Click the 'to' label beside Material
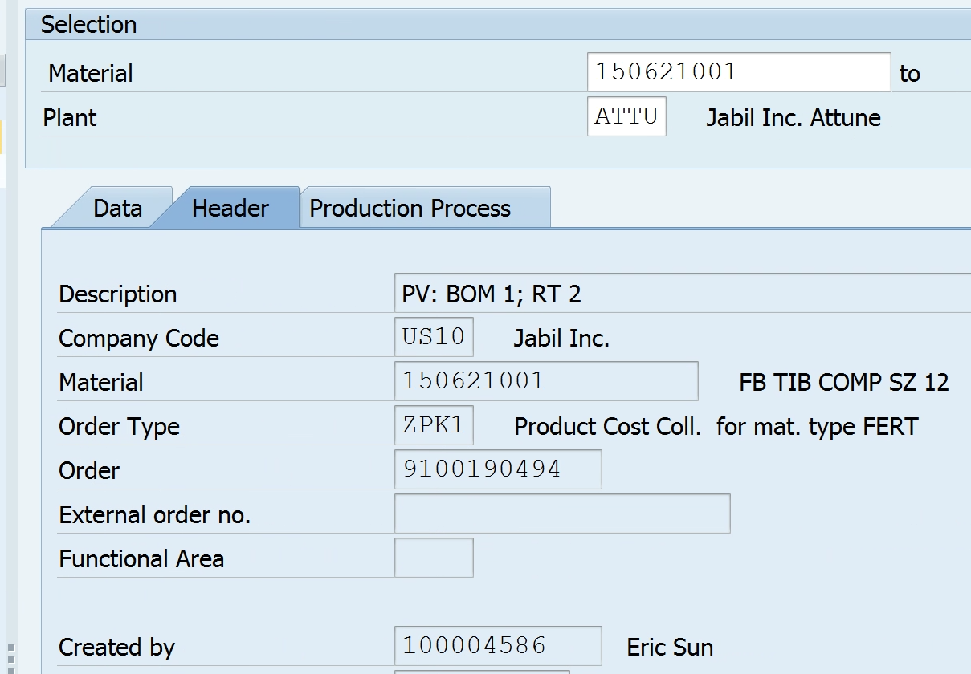971x674 pixels. [909, 74]
